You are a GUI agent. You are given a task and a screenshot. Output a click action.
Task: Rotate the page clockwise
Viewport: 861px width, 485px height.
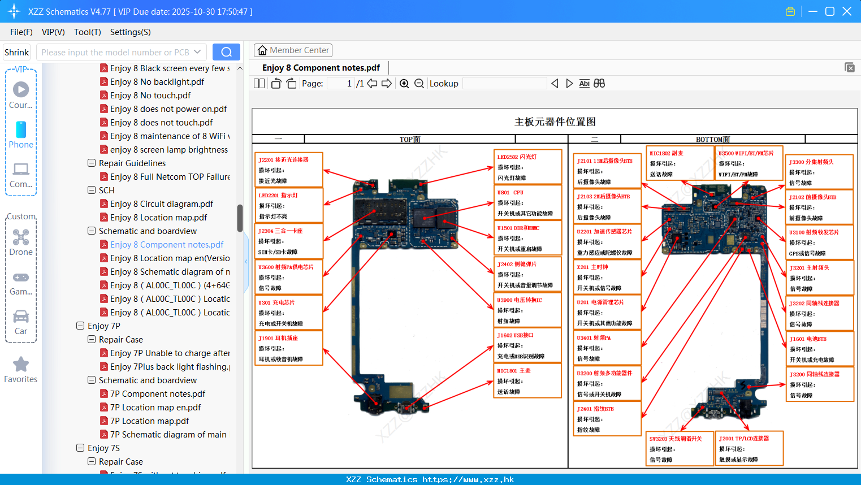tap(291, 83)
